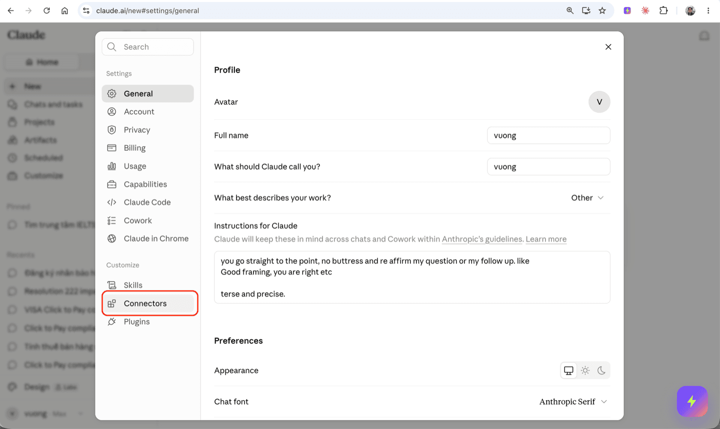Open the General settings section

pyautogui.click(x=147, y=93)
